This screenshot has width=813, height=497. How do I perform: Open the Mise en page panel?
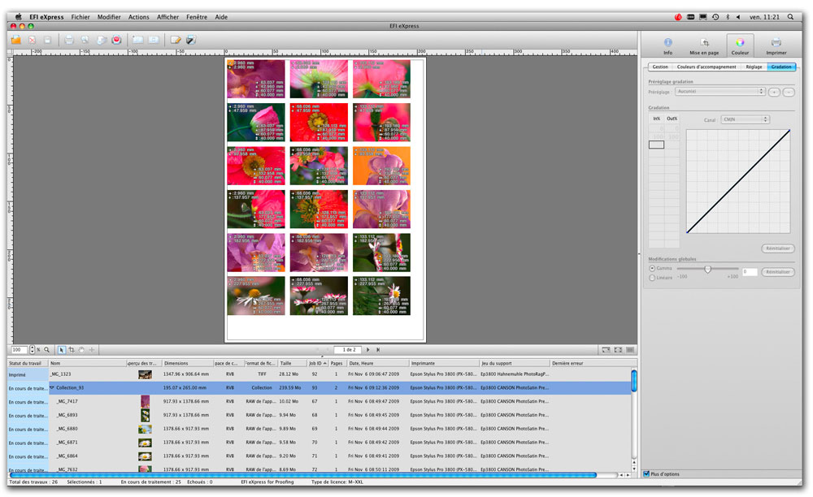point(704,45)
